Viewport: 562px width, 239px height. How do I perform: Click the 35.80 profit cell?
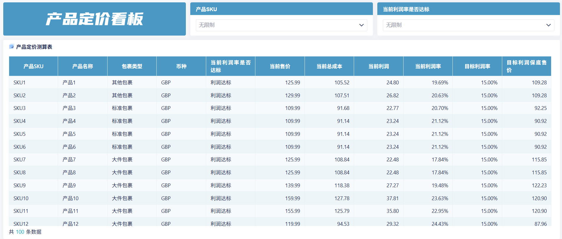[x=379, y=211]
